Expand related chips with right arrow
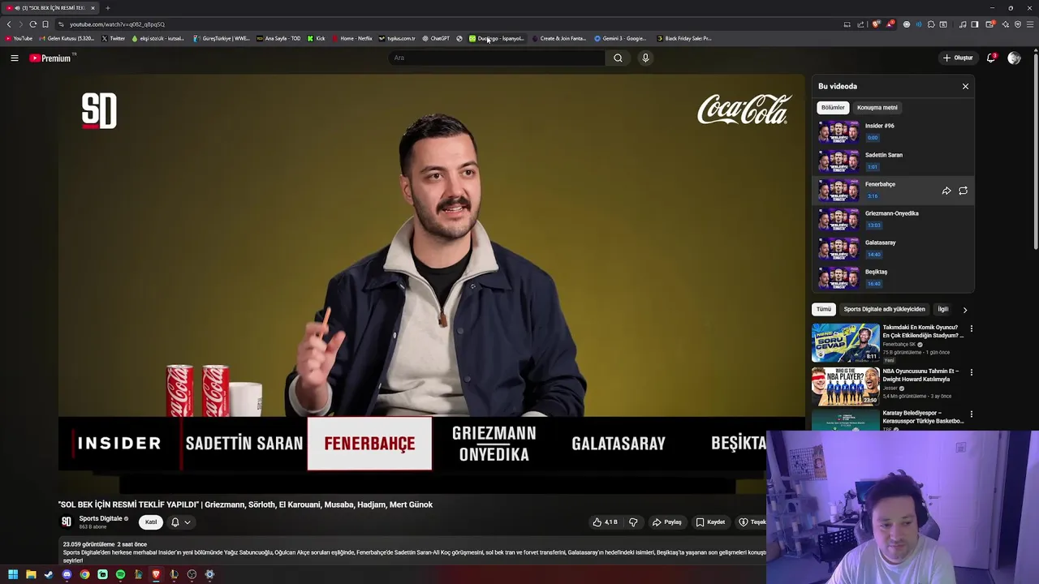The width and height of the screenshot is (1039, 584). click(964, 309)
